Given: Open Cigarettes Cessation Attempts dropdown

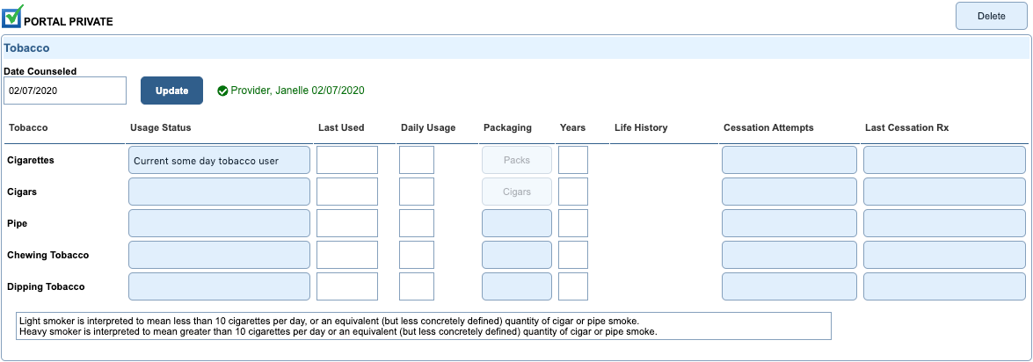Looking at the screenshot, I should tap(789, 161).
